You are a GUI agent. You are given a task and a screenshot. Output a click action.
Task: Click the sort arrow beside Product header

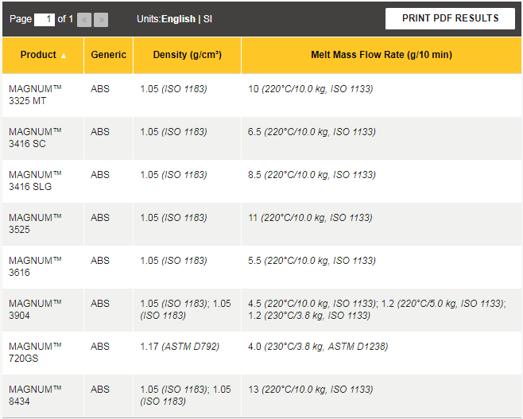[64, 56]
